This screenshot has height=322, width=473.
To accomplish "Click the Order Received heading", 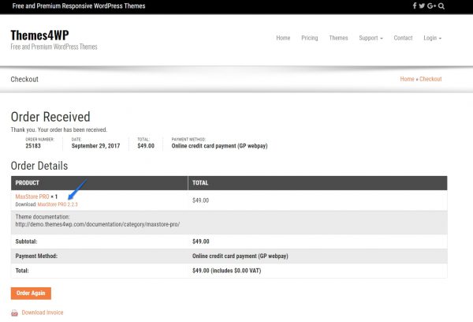I will tap(50, 117).
